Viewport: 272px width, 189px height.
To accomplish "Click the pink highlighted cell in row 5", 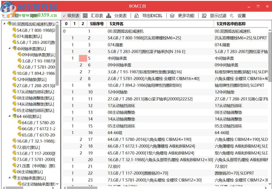I will click(x=83, y=58).
